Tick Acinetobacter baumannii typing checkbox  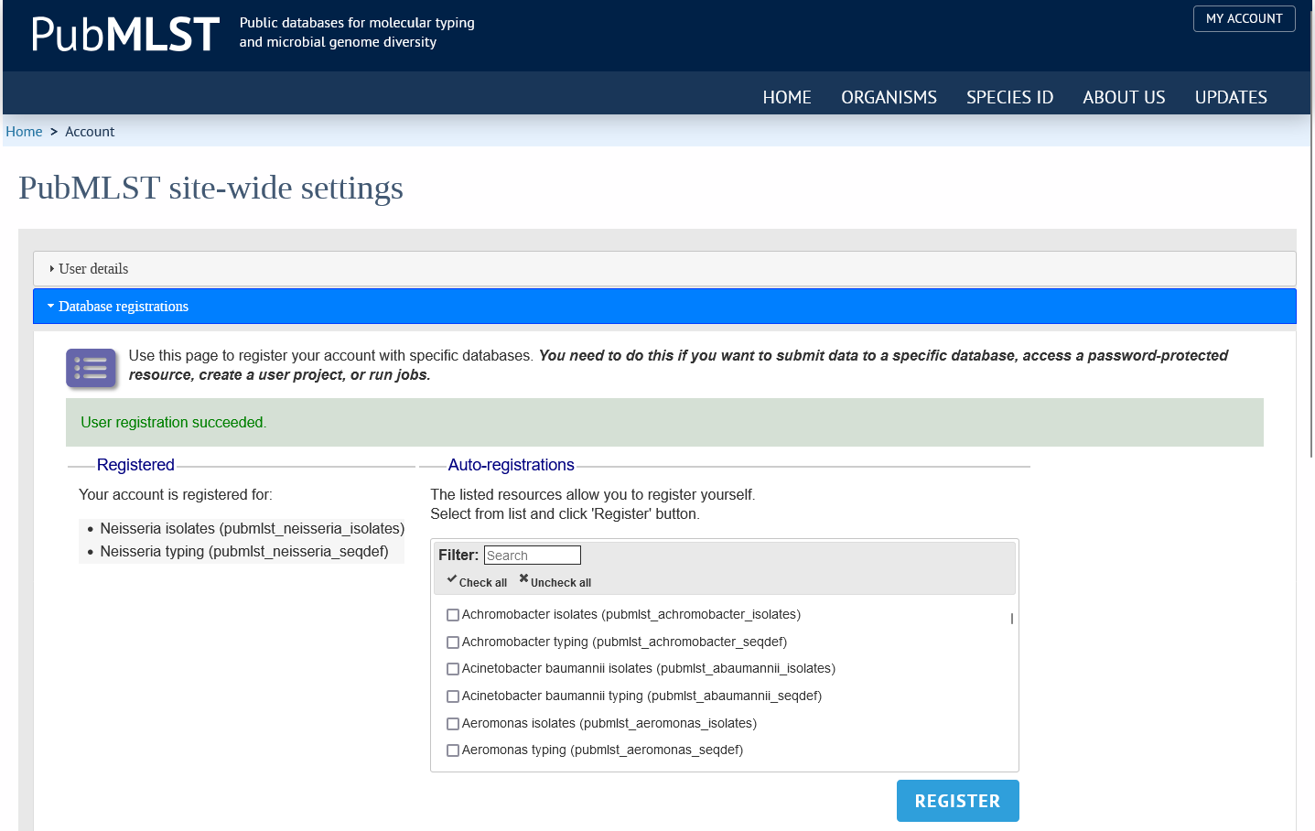[453, 696]
